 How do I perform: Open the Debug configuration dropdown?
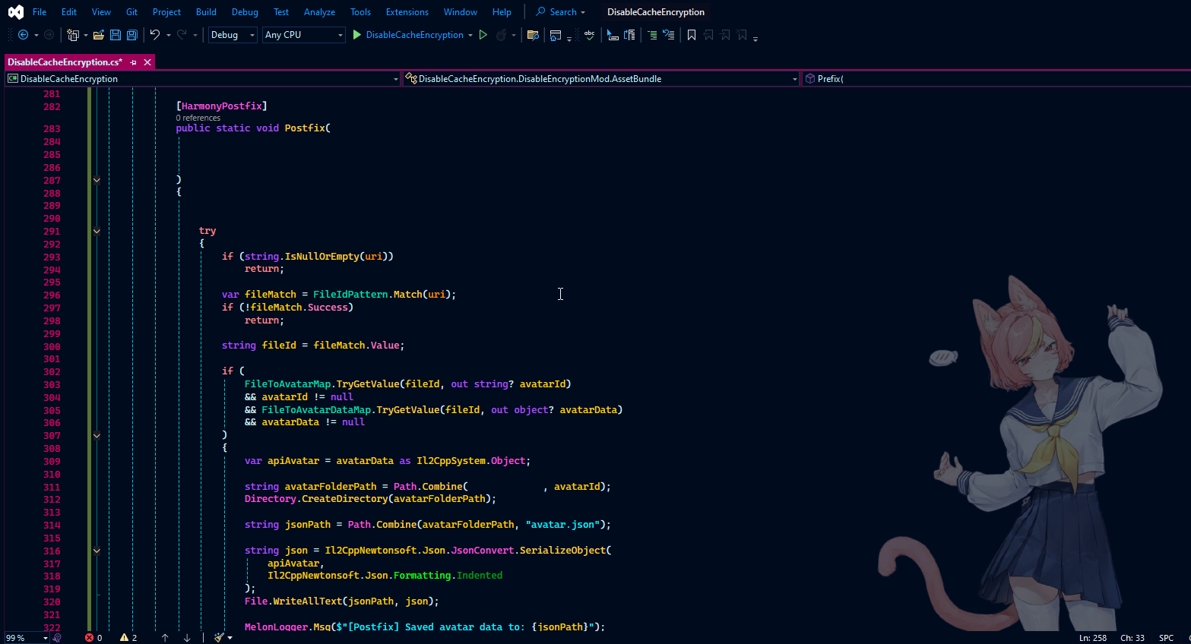(233, 35)
